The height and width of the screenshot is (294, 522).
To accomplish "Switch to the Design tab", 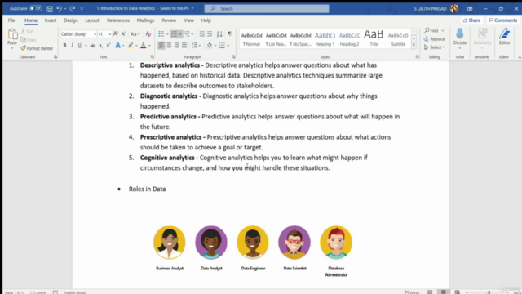I will (x=71, y=20).
